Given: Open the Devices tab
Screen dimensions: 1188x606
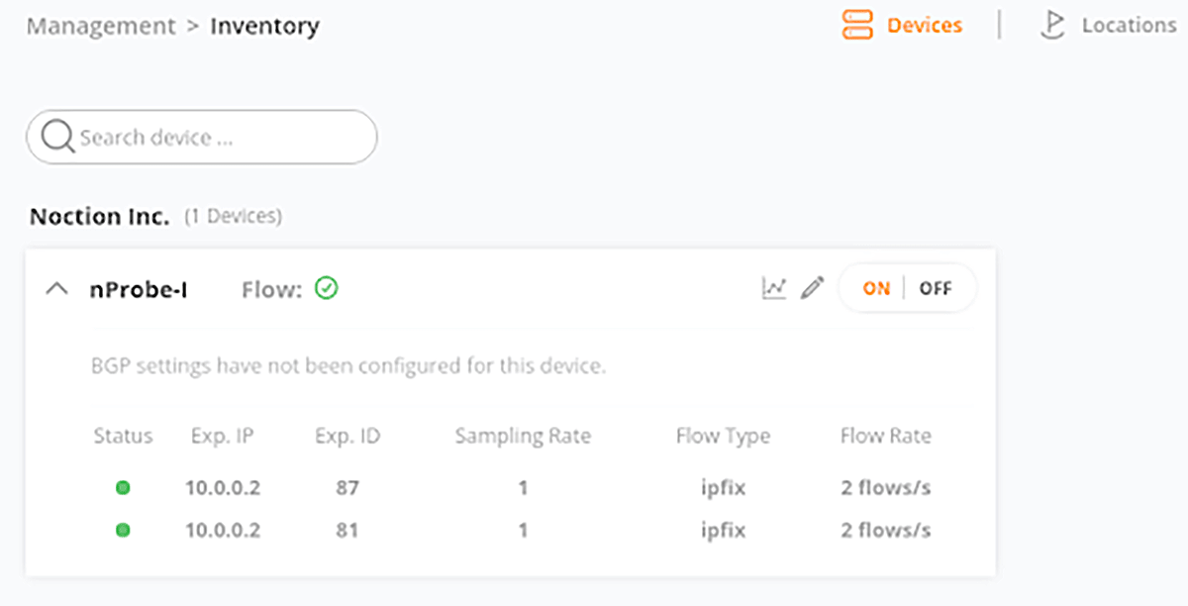Looking at the screenshot, I should (902, 26).
